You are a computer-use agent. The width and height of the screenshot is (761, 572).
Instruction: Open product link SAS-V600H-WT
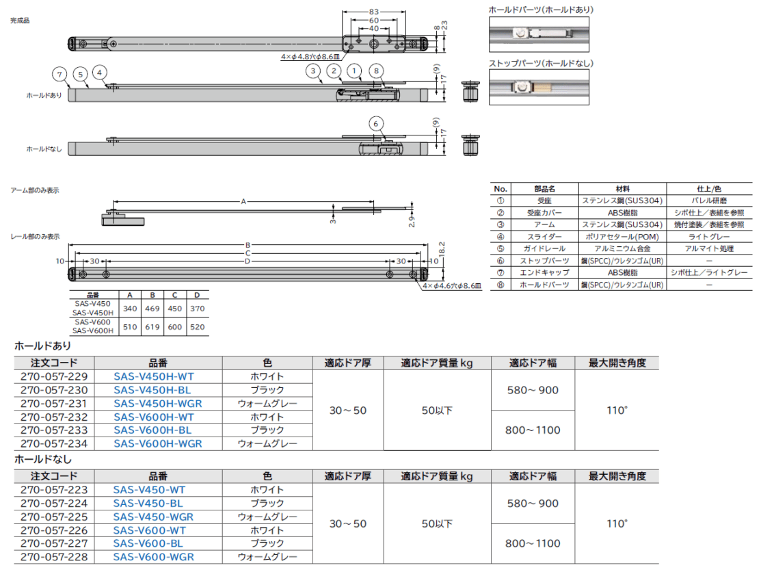[154, 417]
